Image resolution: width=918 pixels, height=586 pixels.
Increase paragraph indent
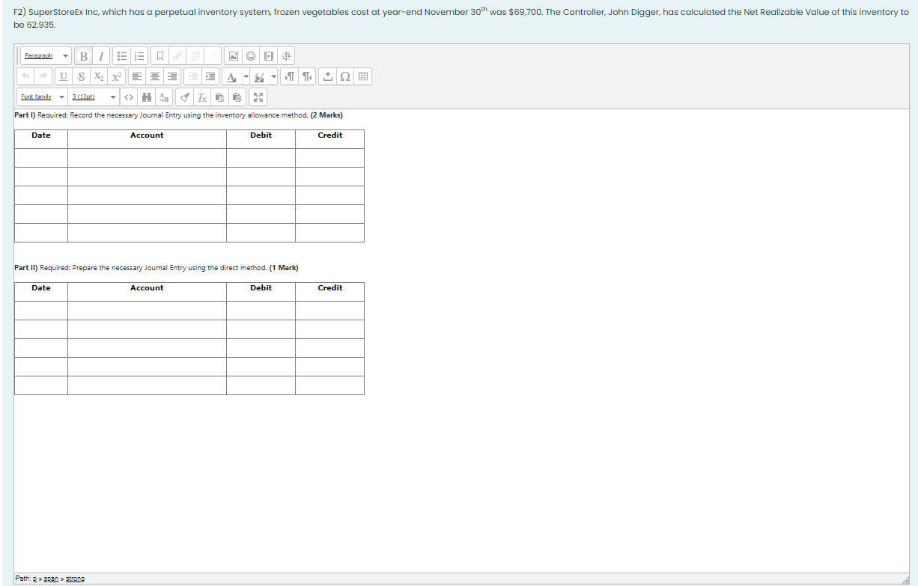point(210,76)
